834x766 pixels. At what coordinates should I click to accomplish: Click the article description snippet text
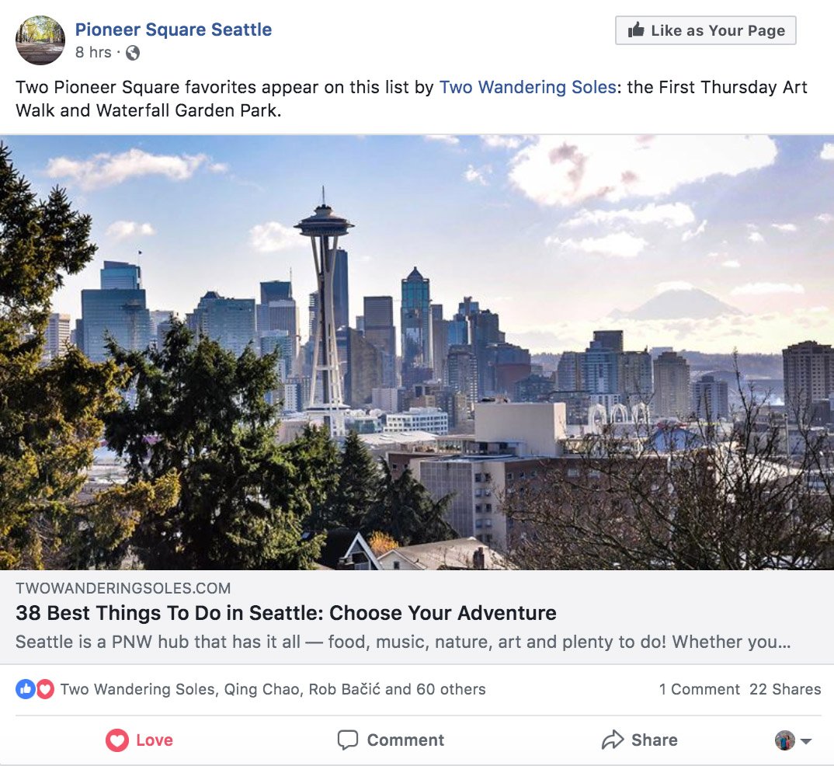coord(403,642)
